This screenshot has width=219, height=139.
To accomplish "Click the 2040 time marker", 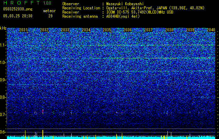I will click(x=211, y=30).
